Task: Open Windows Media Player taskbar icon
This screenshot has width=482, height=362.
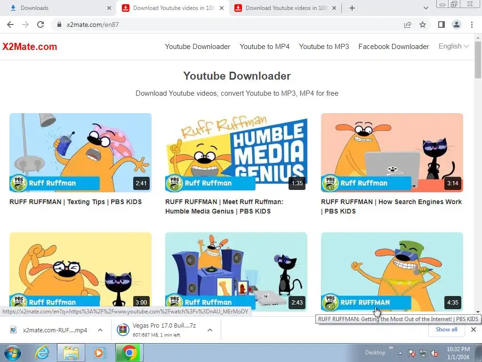Action: 99,353
